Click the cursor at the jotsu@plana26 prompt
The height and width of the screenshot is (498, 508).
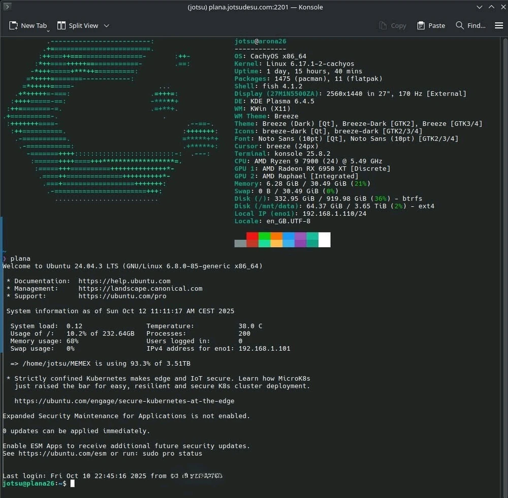[73, 484]
